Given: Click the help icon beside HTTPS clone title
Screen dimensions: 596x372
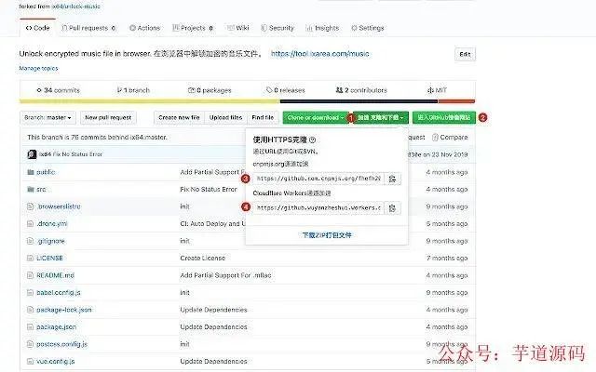Looking at the screenshot, I should coord(313,140).
